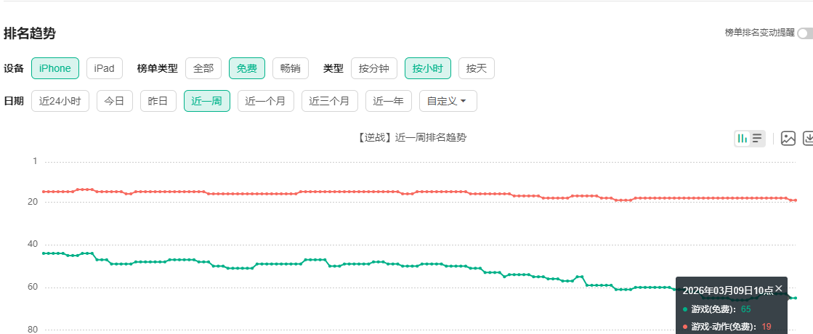Image resolution: width=813 pixels, height=334 pixels.
Task: Open the 自定义 date range dropdown
Action: [x=448, y=101]
